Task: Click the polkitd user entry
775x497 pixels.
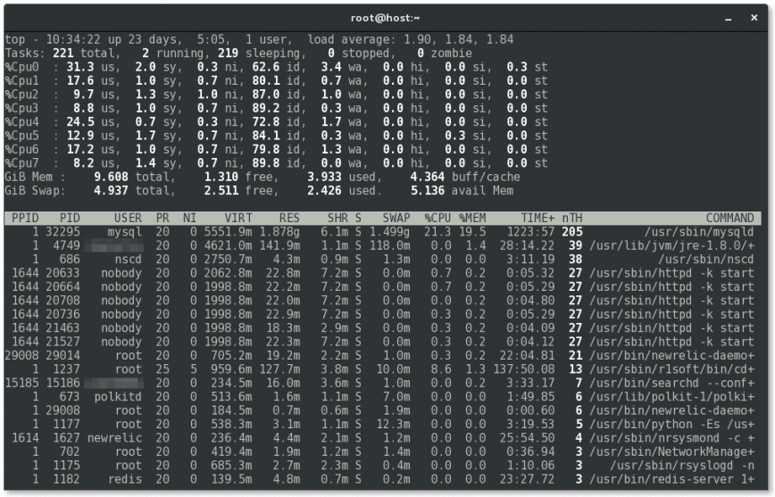Action: pyautogui.click(x=118, y=397)
